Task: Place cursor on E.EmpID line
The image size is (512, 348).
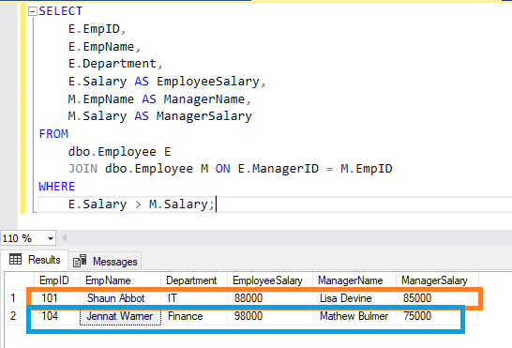Action: coord(97,29)
